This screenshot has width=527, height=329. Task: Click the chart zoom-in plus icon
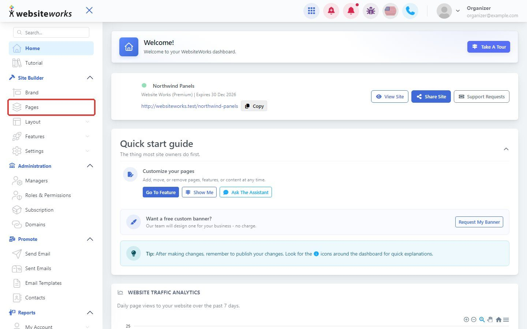466,319
